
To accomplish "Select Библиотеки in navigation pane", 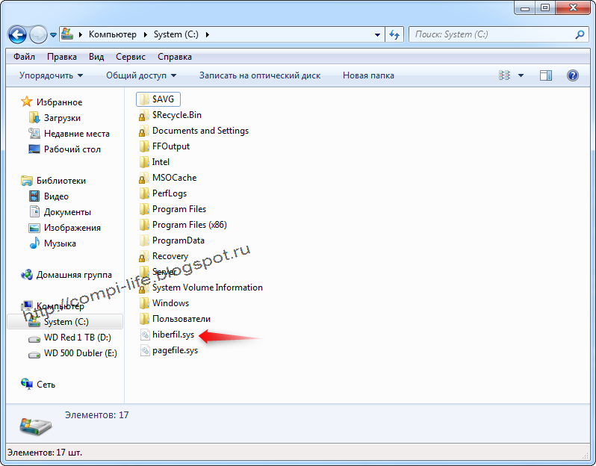I will (60, 181).
